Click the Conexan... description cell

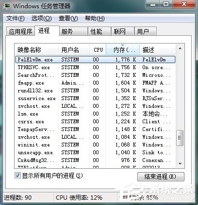(x=156, y=160)
